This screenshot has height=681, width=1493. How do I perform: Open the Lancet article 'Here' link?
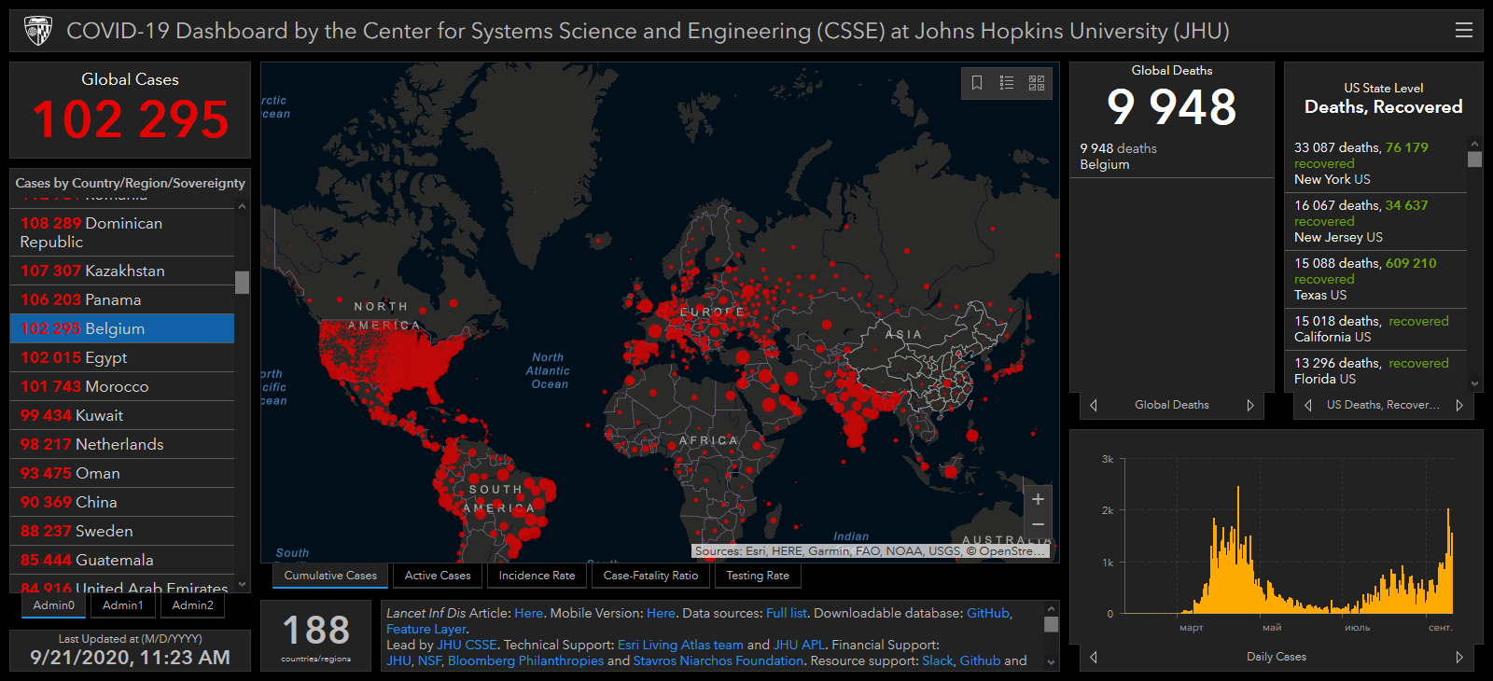[528, 613]
